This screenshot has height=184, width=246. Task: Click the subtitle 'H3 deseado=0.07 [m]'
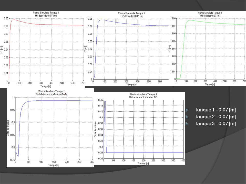pos(210,16)
